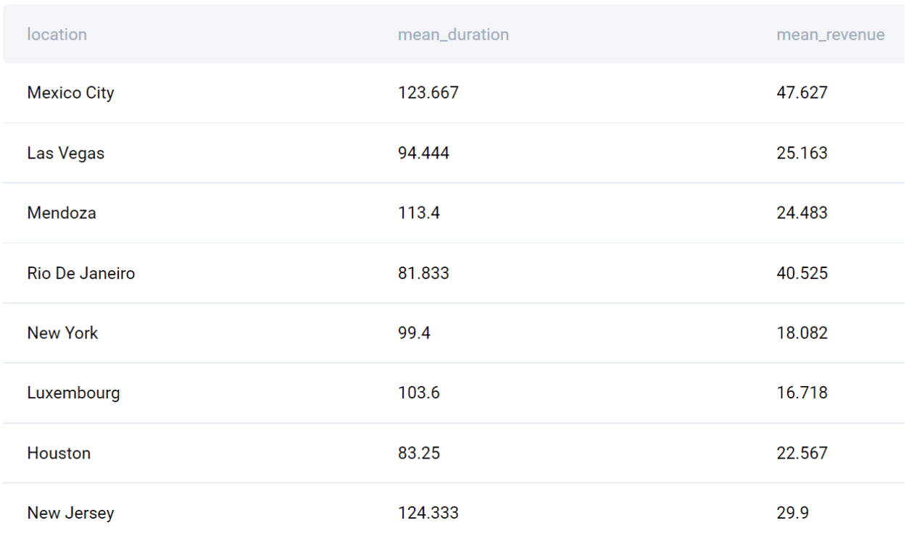Click the 113.4 duration value
This screenshot has height=544, width=906.
(x=419, y=214)
